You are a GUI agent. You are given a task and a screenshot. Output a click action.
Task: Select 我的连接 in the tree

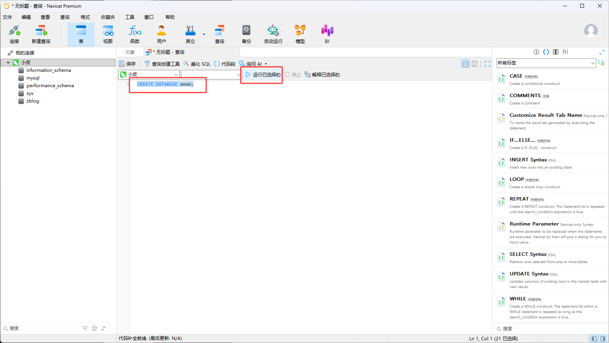coord(25,53)
